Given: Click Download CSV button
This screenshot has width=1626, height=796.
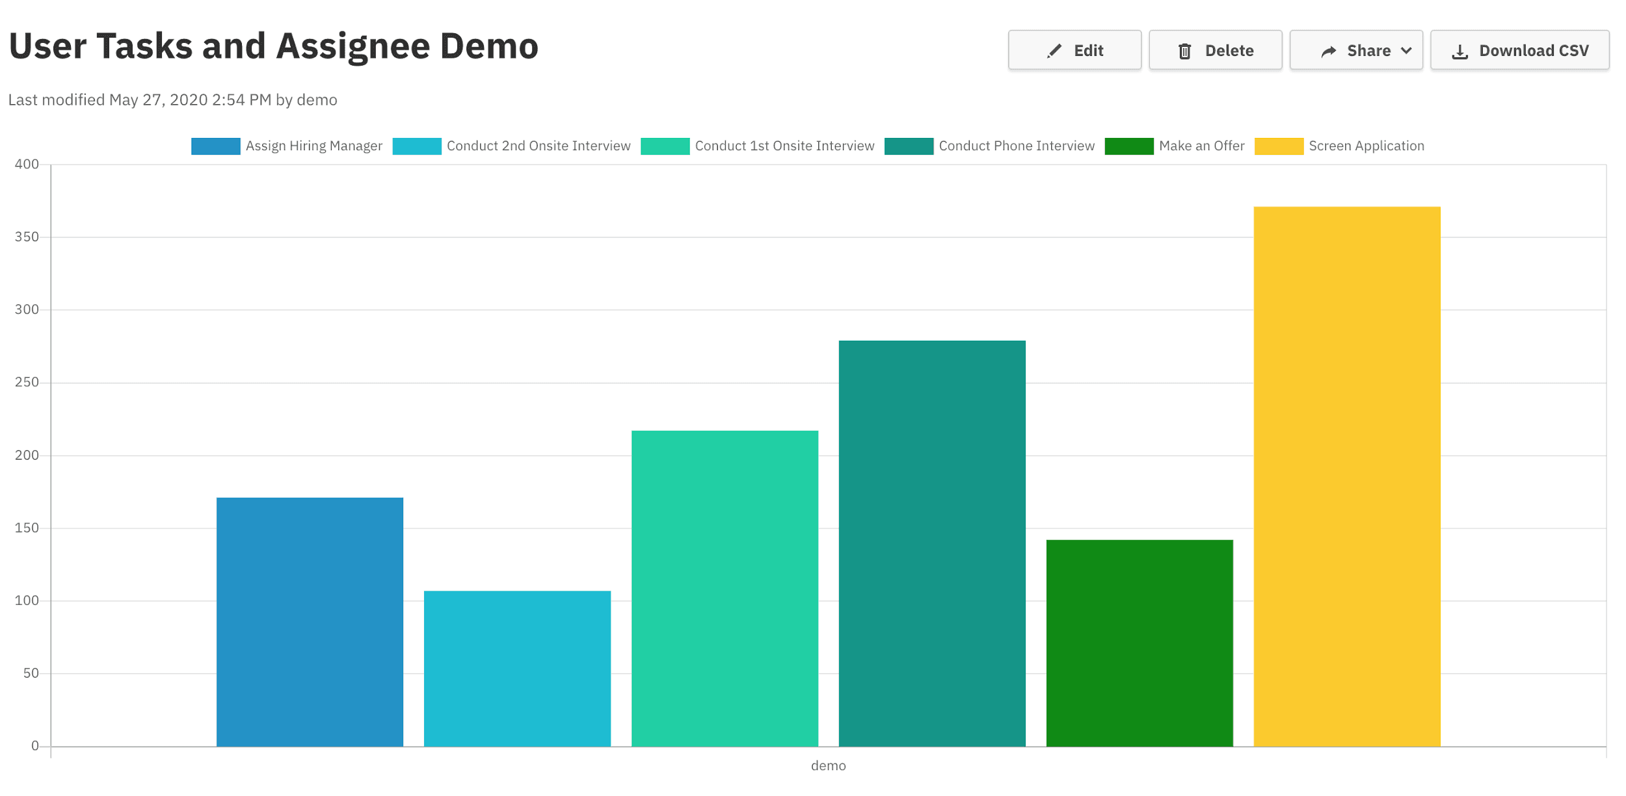Looking at the screenshot, I should click(1520, 50).
